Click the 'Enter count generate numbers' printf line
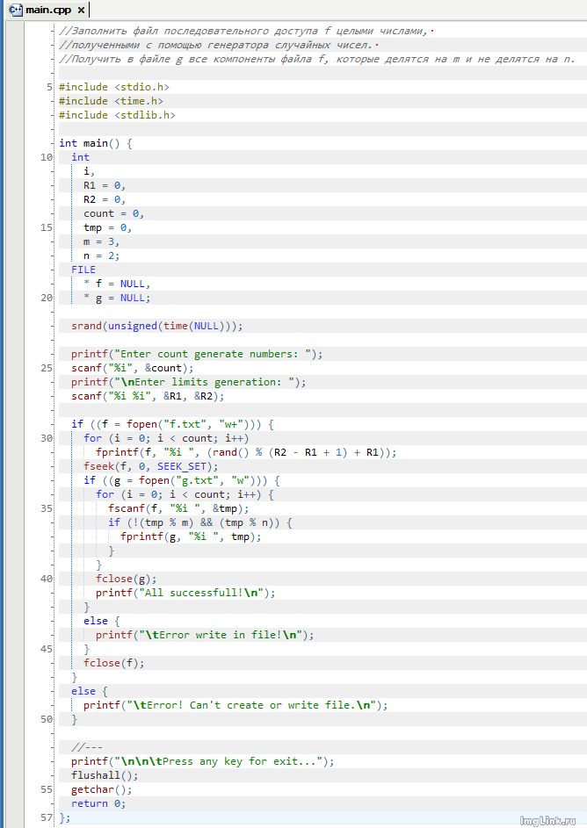Image resolution: width=587 pixels, height=828 pixels. (x=197, y=354)
